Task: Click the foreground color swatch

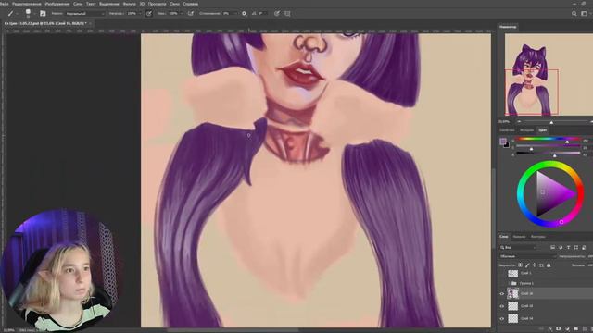Action: pos(502,142)
